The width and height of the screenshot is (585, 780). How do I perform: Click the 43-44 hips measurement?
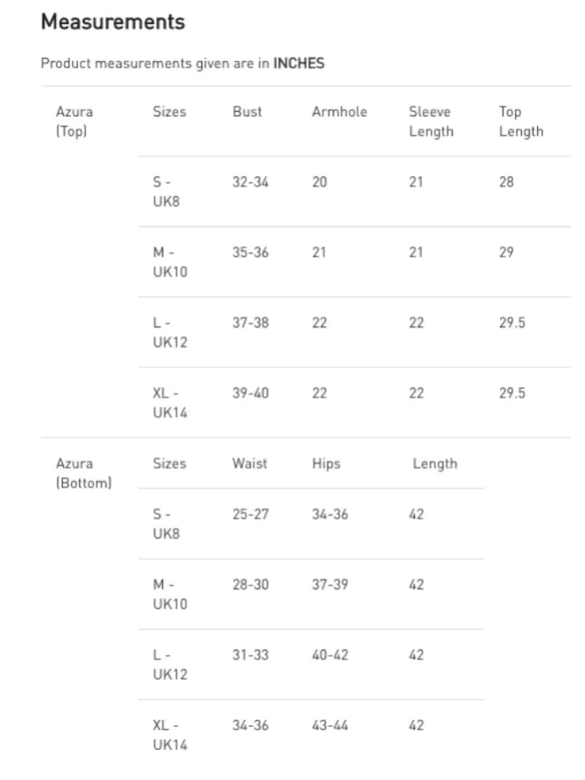pyautogui.click(x=330, y=725)
